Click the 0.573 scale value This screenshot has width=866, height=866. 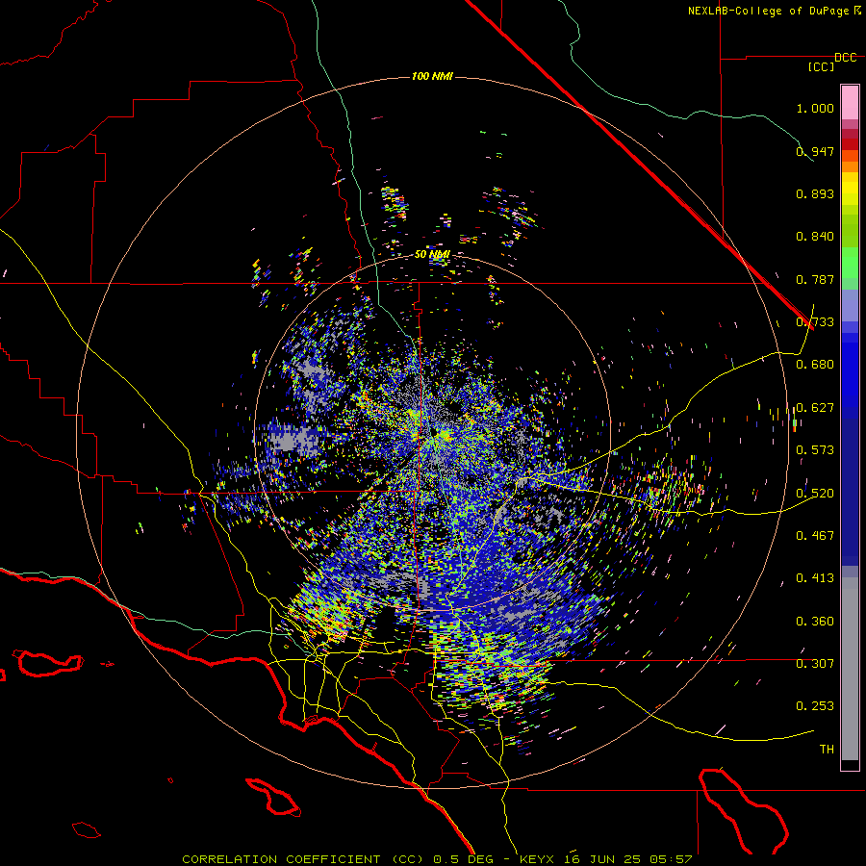tap(815, 450)
